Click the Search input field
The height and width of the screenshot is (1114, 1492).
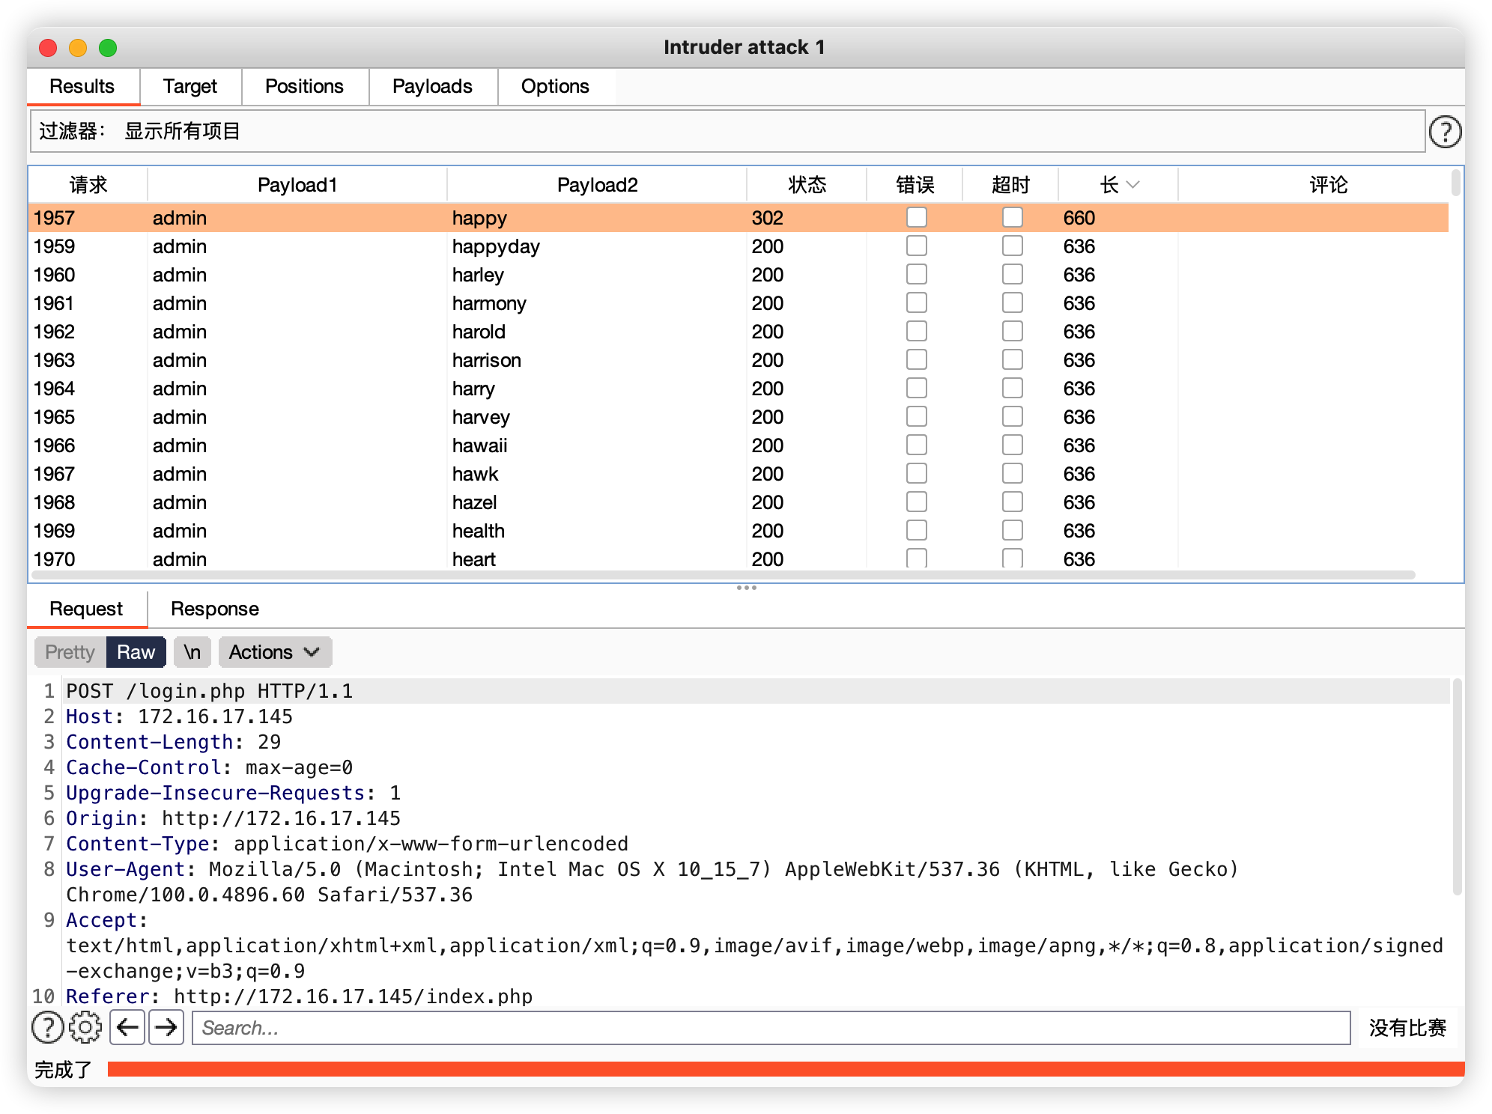click(771, 1027)
